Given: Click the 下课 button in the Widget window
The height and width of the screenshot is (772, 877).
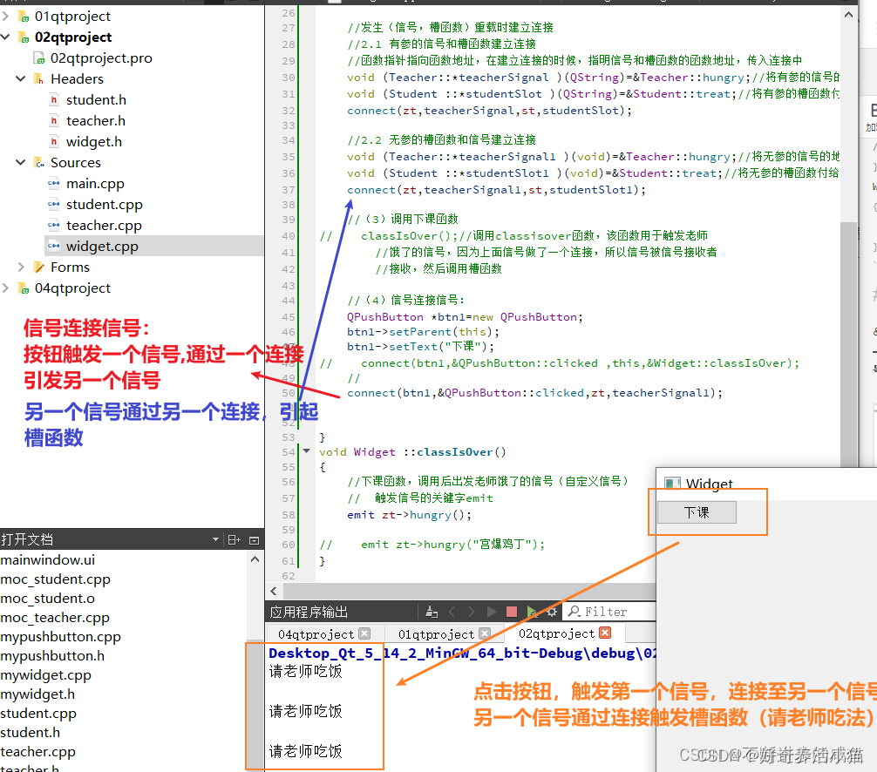Looking at the screenshot, I should tap(696, 512).
